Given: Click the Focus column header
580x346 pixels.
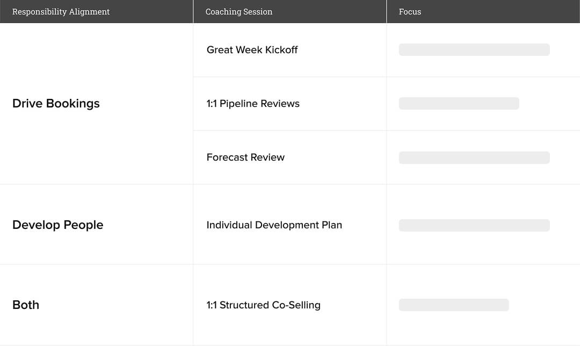Looking at the screenshot, I should click(x=410, y=11).
